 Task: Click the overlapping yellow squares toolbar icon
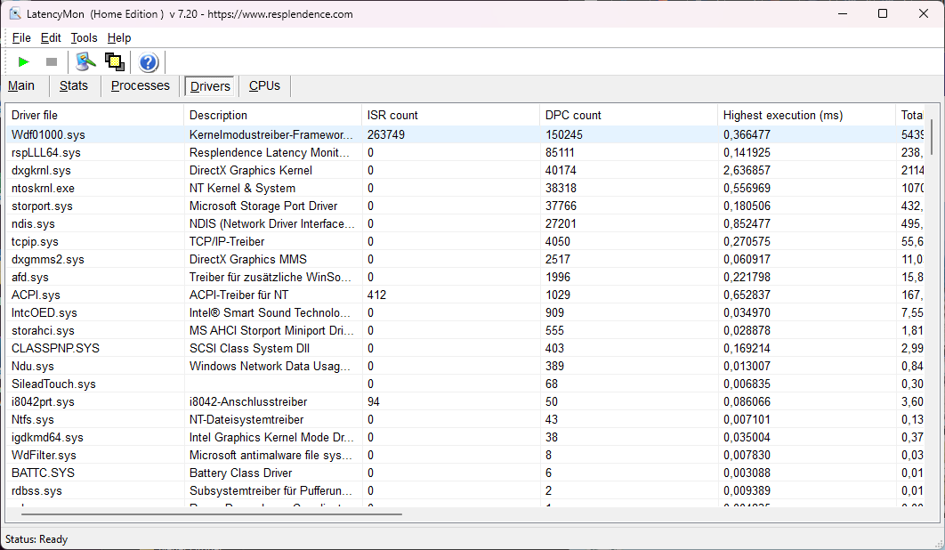point(114,61)
